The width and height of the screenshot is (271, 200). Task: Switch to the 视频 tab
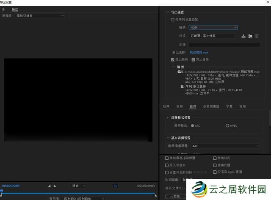tap(180, 106)
